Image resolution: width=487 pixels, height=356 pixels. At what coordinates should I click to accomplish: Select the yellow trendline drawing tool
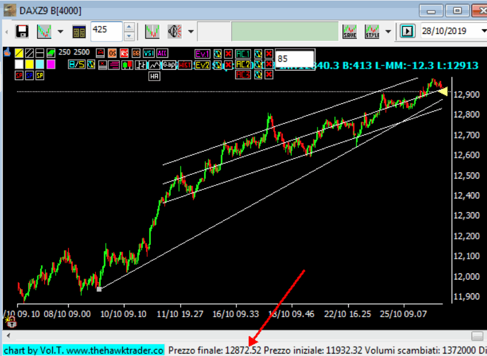(x=19, y=53)
